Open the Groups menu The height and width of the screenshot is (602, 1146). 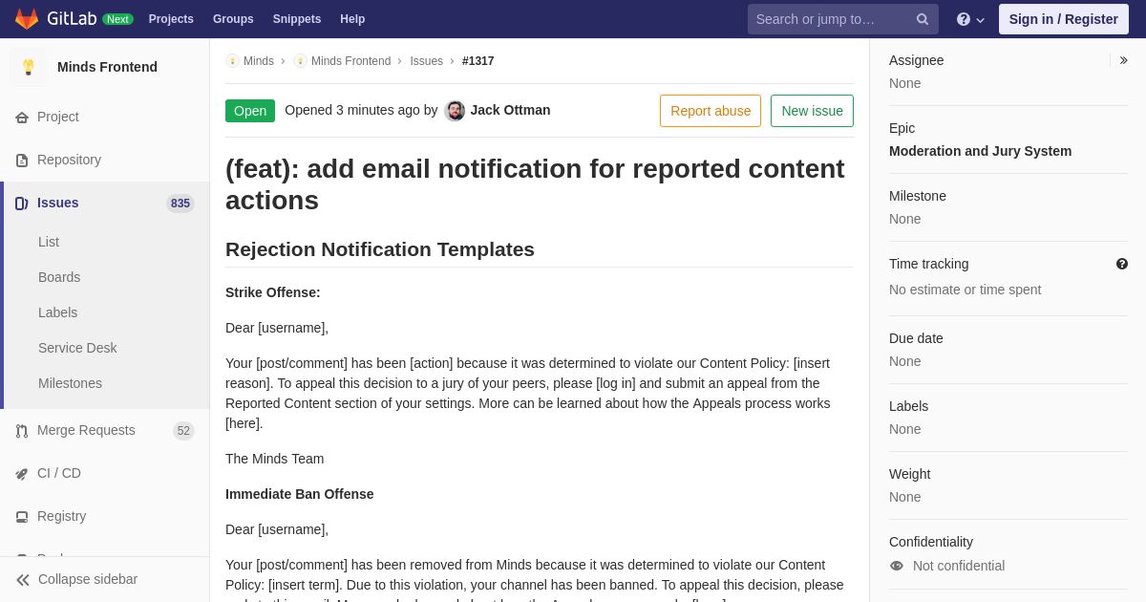pos(233,19)
